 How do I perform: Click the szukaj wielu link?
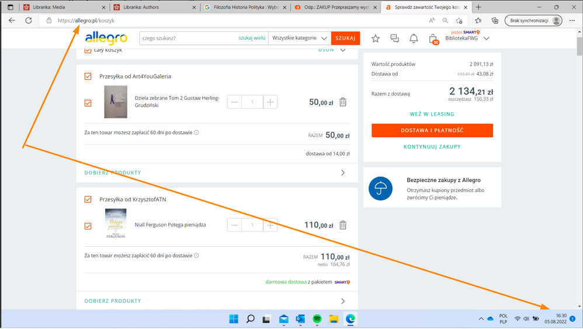(x=252, y=38)
